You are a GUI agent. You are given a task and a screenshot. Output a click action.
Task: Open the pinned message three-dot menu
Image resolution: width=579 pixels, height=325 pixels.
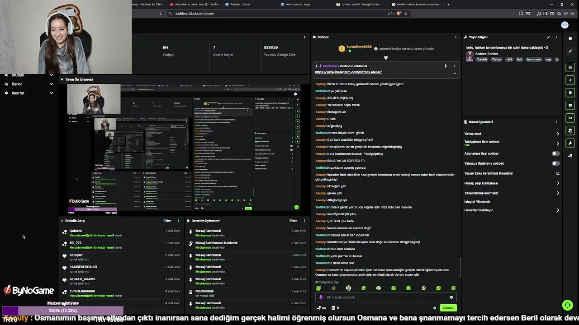point(455,66)
